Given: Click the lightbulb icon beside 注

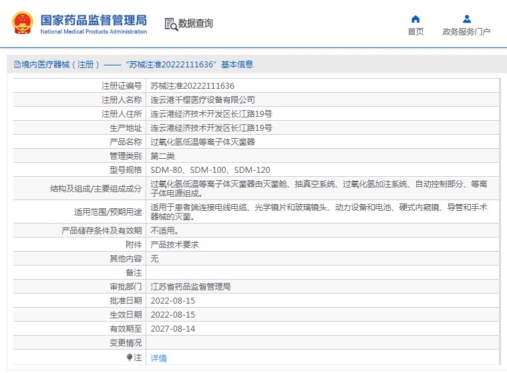Looking at the screenshot, I should coord(130,357).
